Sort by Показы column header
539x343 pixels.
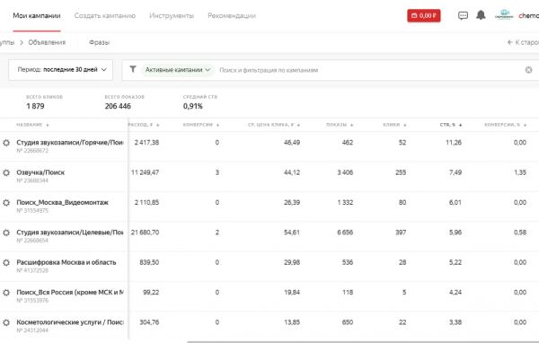coord(340,125)
